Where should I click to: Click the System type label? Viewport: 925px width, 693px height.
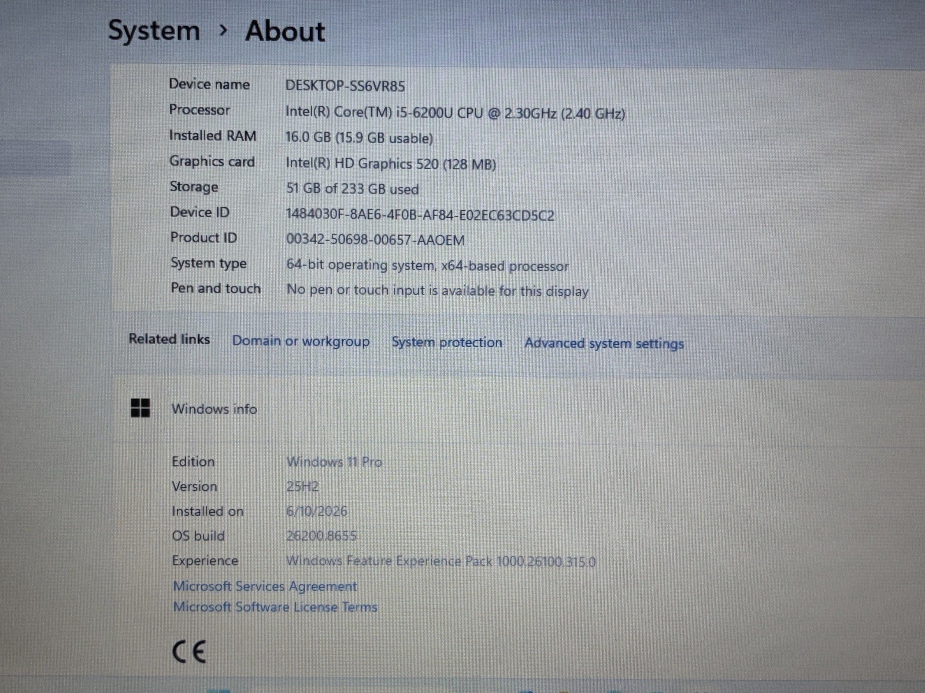[x=209, y=263]
